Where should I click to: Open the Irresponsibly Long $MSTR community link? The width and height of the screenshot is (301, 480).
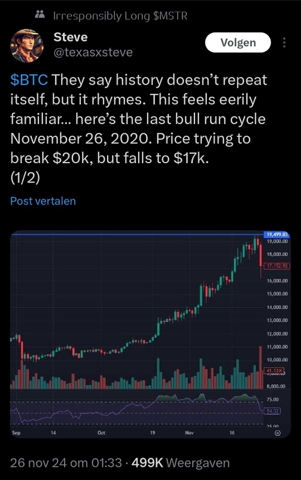click(120, 16)
